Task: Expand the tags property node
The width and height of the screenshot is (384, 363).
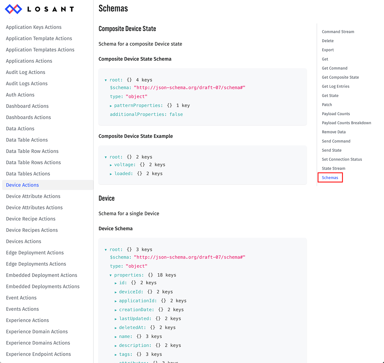Action: [116, 355]
